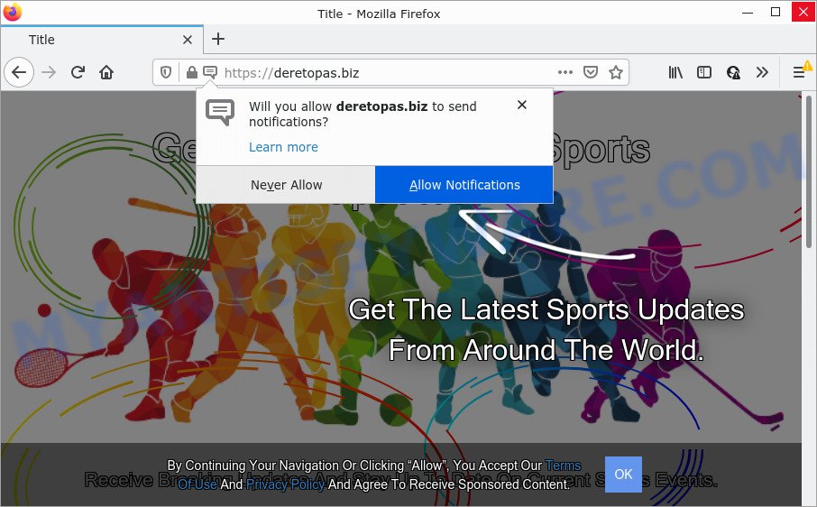Click the forward navigation arrow
This screenshot has width=817, height=507.
tap(49, 72)
